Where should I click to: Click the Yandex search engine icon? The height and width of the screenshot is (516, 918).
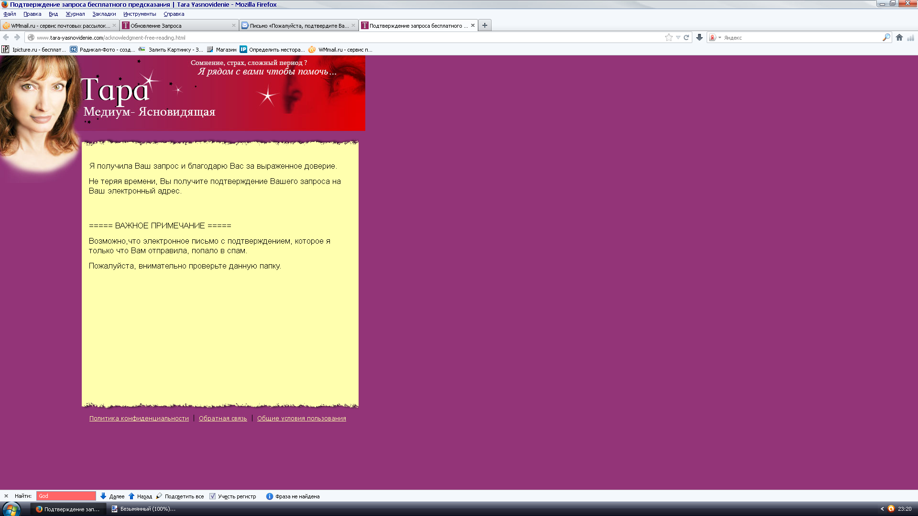712,37
